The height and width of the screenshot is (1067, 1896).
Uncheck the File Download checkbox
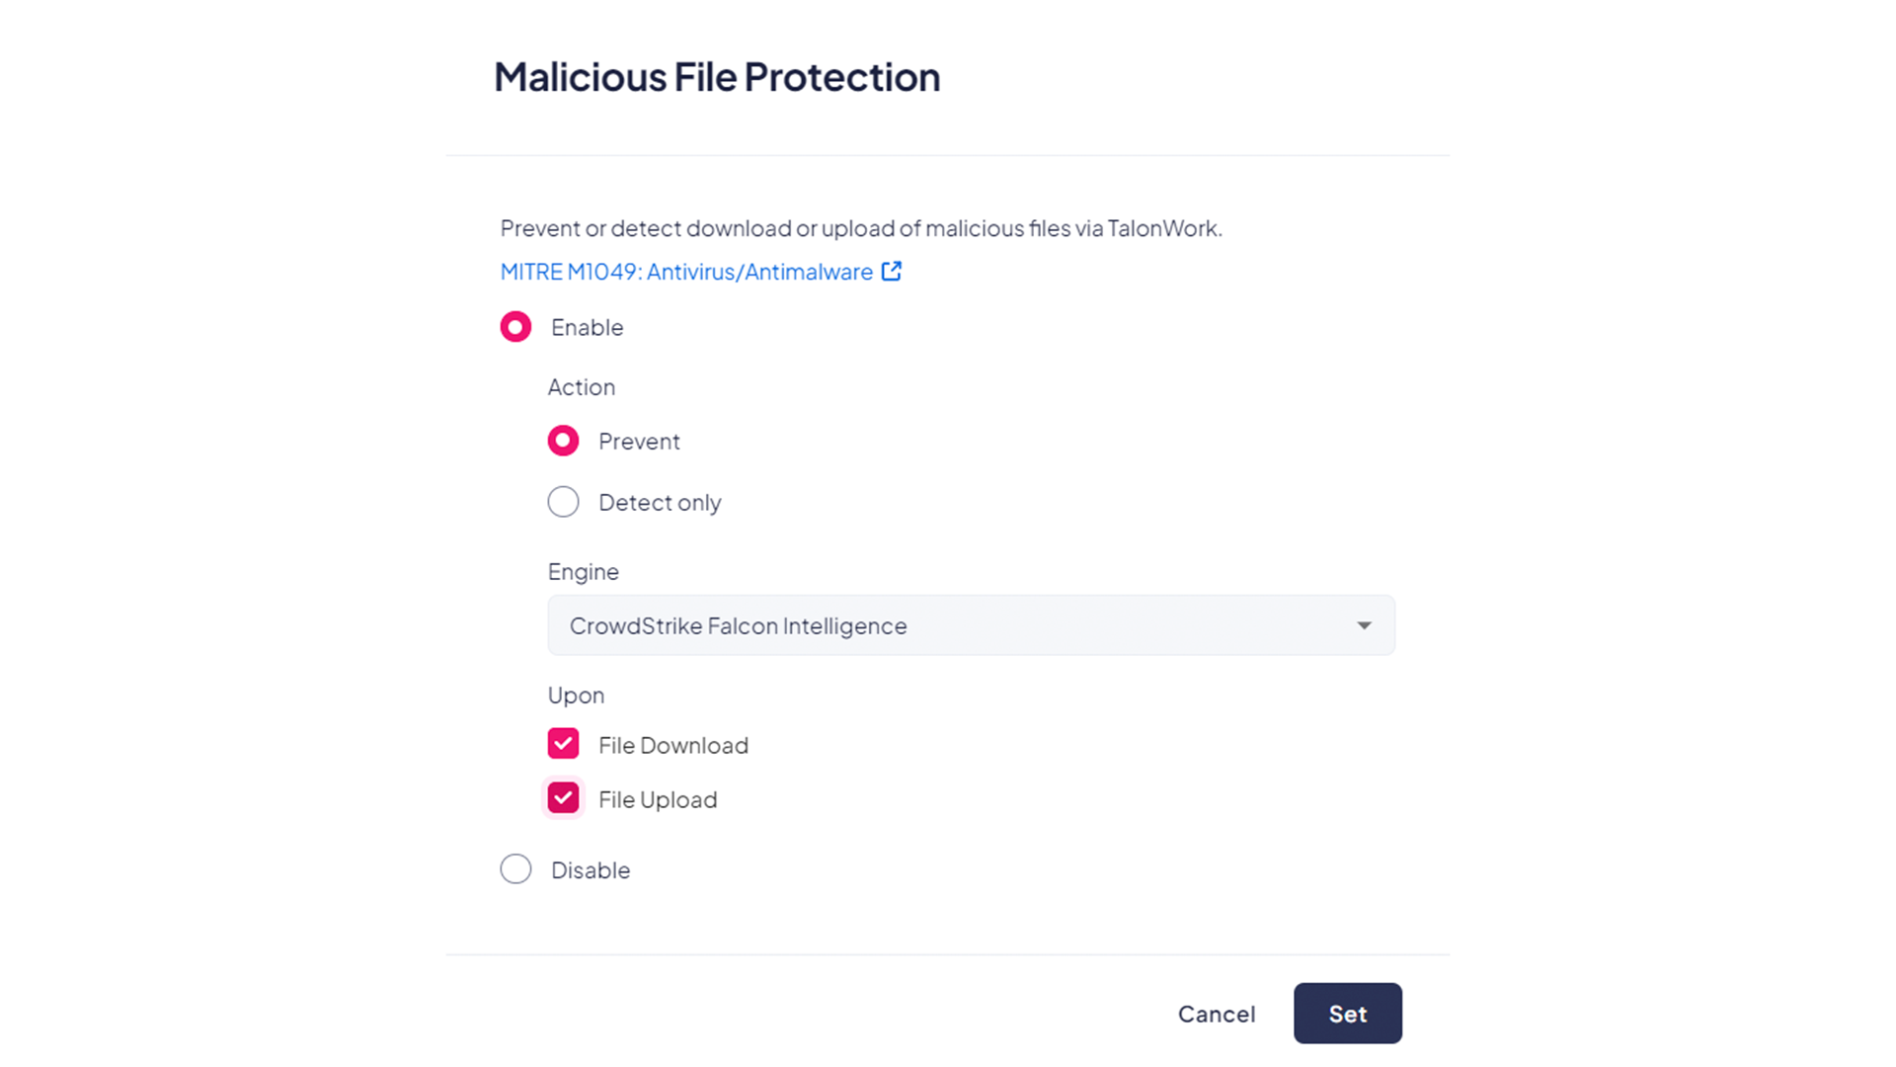tap(563, 744)
